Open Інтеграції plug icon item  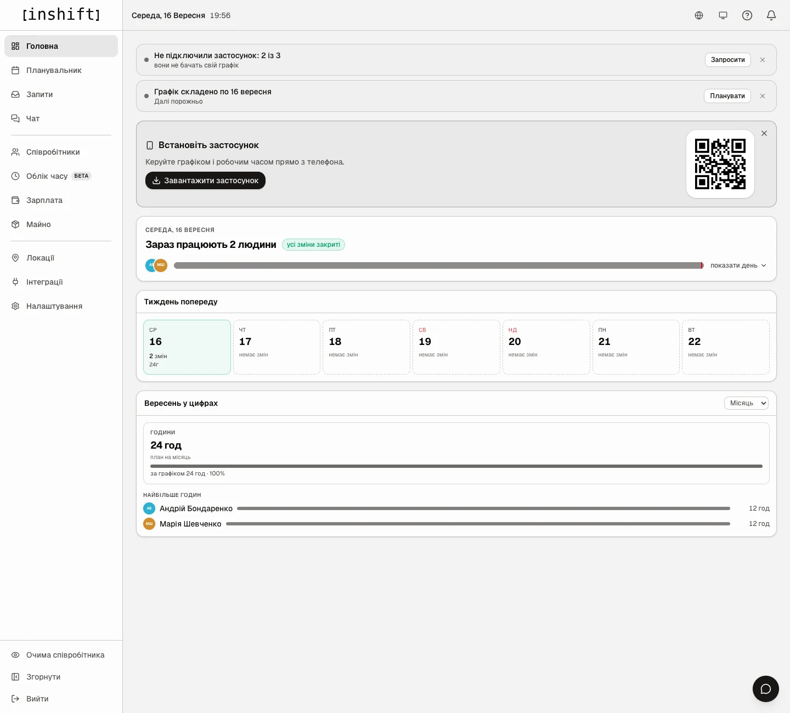pos(61,282)
